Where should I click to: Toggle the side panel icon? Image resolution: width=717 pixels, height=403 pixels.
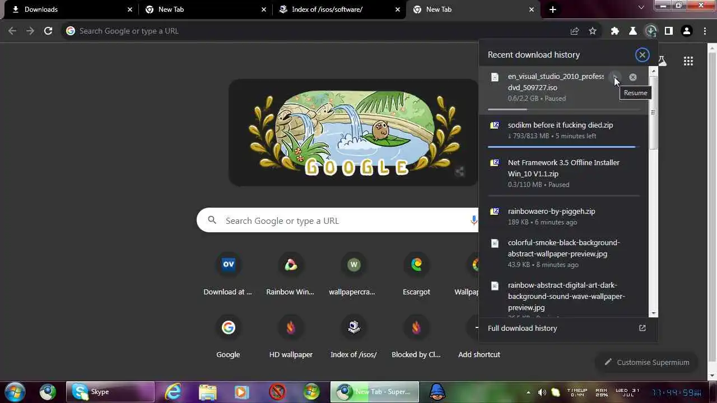(669, 31)
